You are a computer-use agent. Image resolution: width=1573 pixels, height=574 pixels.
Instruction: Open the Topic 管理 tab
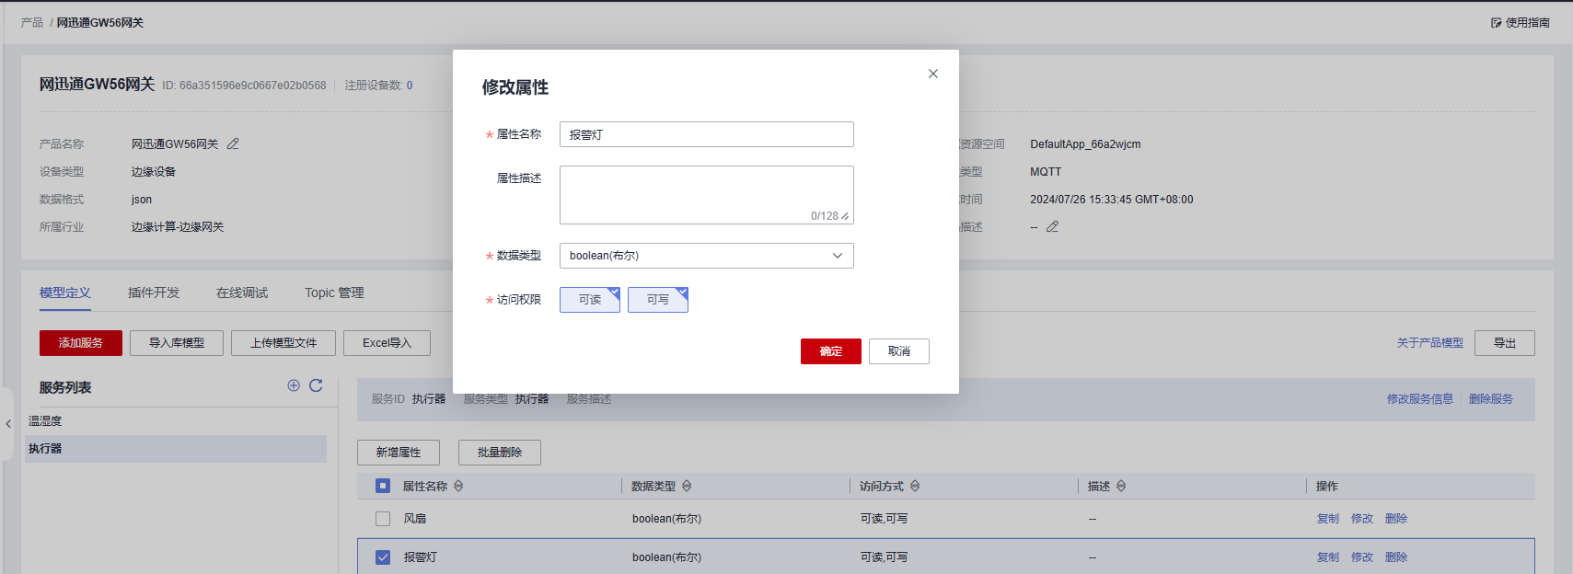[334, 293]
